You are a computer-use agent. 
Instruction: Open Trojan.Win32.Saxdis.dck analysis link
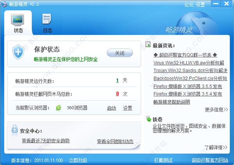(190, 71)
